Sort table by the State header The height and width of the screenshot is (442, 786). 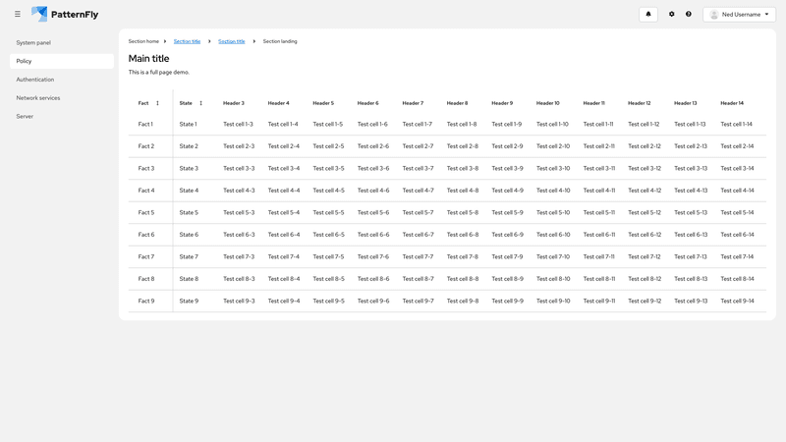point(186,103)
